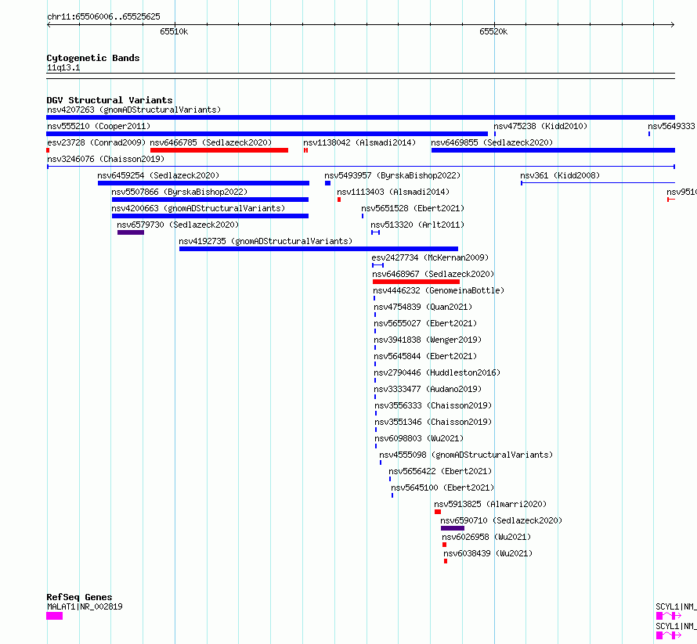Open esv2427734 (McKernan2009) label
Viewport: 697px width, 644px height.
pyautogui.click(x=430, y=257)
